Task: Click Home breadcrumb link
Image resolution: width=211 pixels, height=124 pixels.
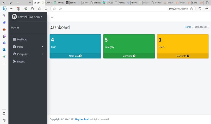Action: 188,27
